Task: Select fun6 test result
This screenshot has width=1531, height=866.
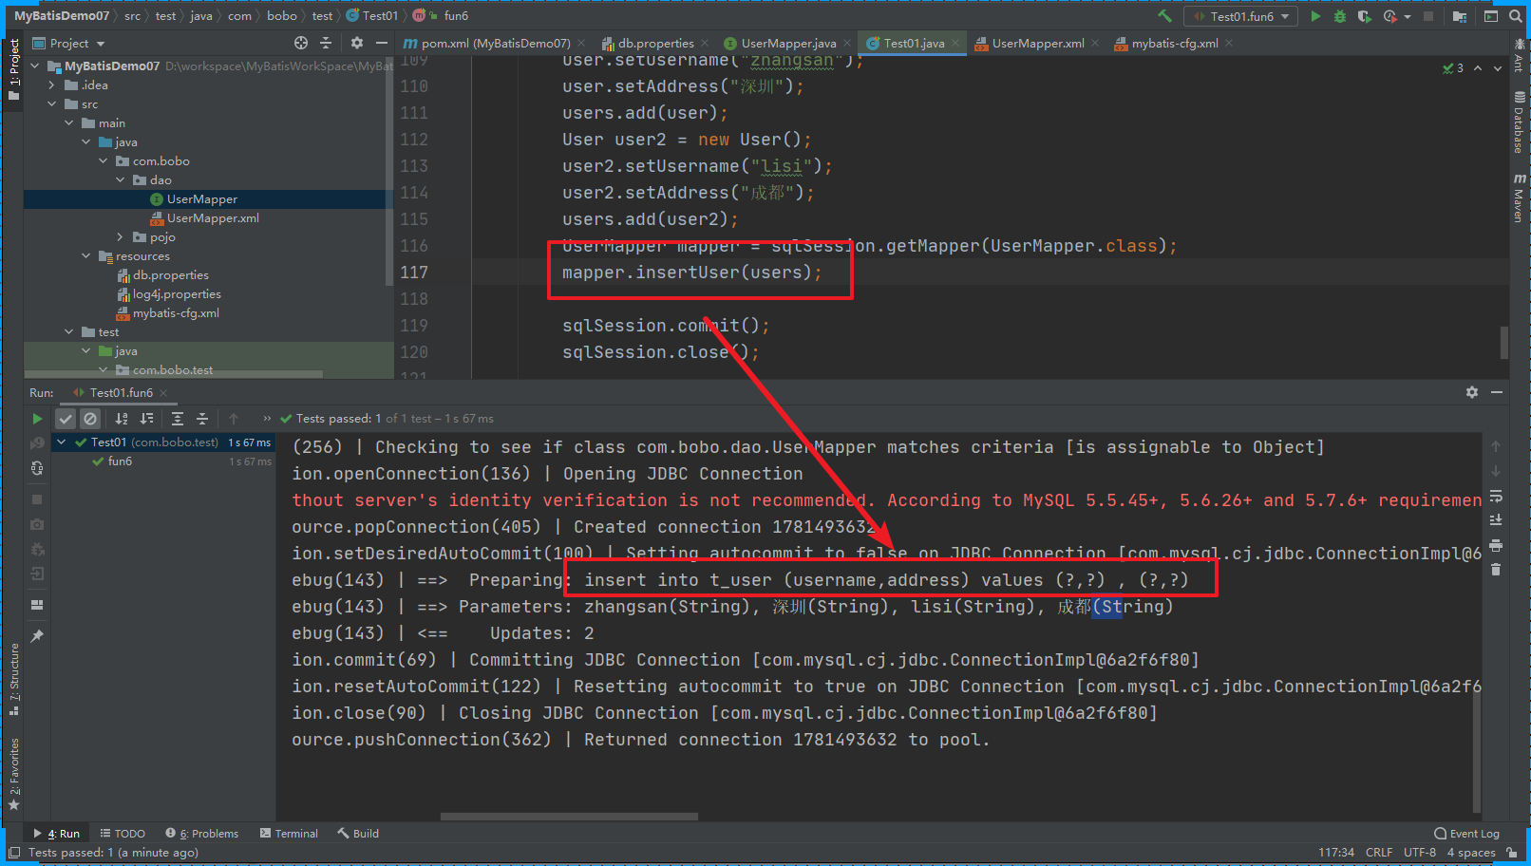Action: (x=120, y=461)
